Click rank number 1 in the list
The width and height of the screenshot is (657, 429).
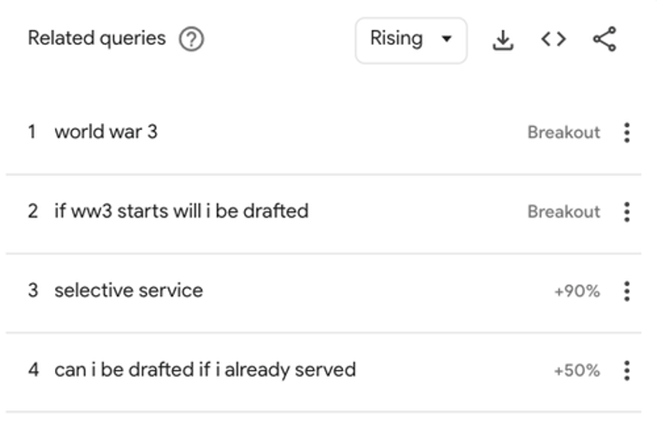coord(32,132)
